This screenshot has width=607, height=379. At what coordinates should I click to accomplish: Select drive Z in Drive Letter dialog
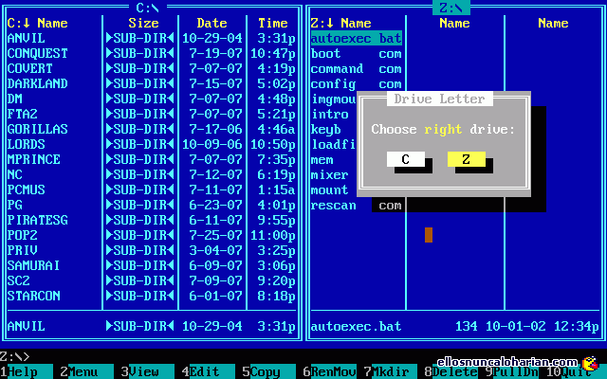pos(467,159)
